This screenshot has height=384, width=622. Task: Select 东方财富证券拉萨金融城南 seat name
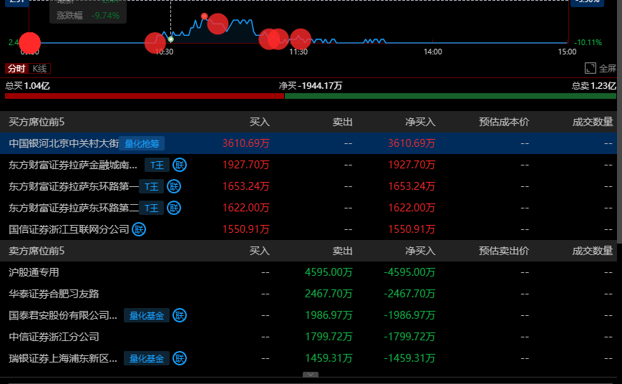click(x=73, y=165)
